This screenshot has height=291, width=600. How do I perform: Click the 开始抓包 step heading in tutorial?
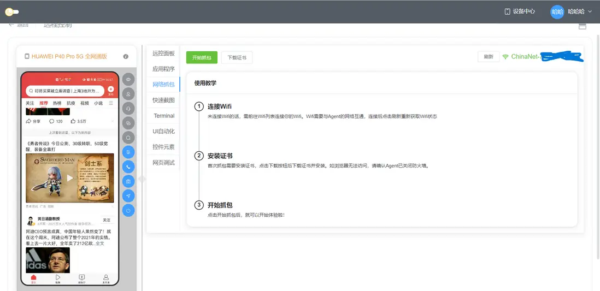point(220,205)
